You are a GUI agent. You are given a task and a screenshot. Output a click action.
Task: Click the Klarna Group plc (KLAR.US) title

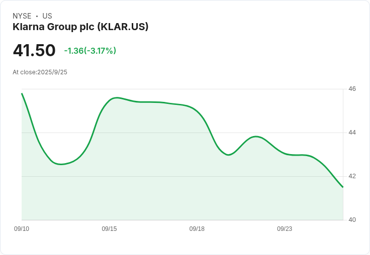click(x=80, y=27)
